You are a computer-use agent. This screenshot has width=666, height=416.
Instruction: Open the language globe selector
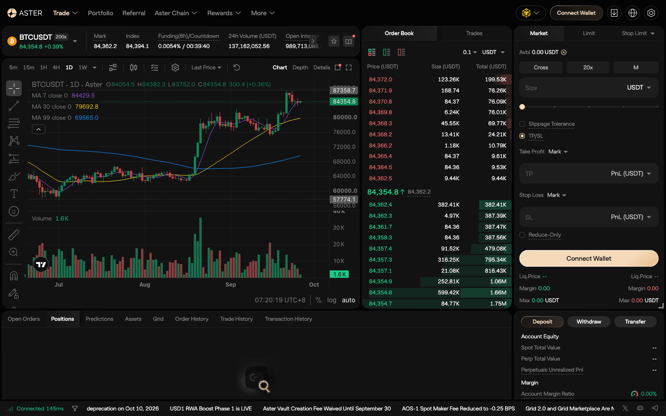(633, 13)
